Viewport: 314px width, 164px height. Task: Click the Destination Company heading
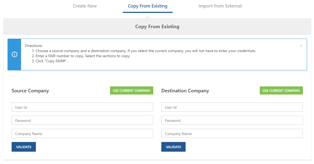click(x=185, y=91)
